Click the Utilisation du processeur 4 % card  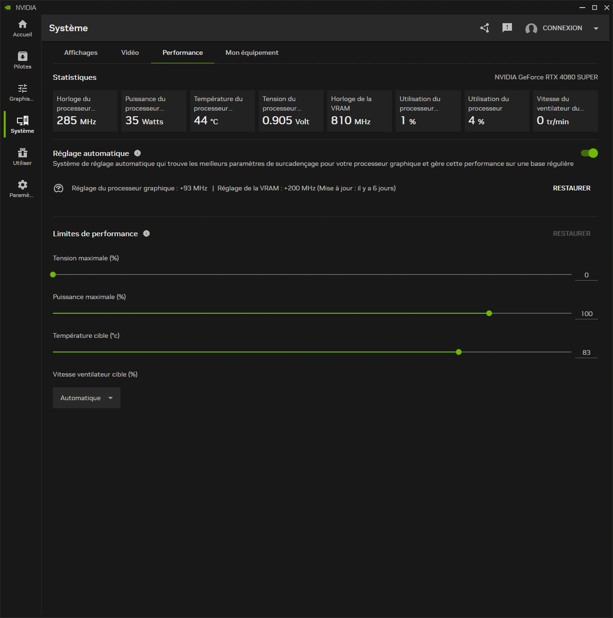(x=497, y=111)
